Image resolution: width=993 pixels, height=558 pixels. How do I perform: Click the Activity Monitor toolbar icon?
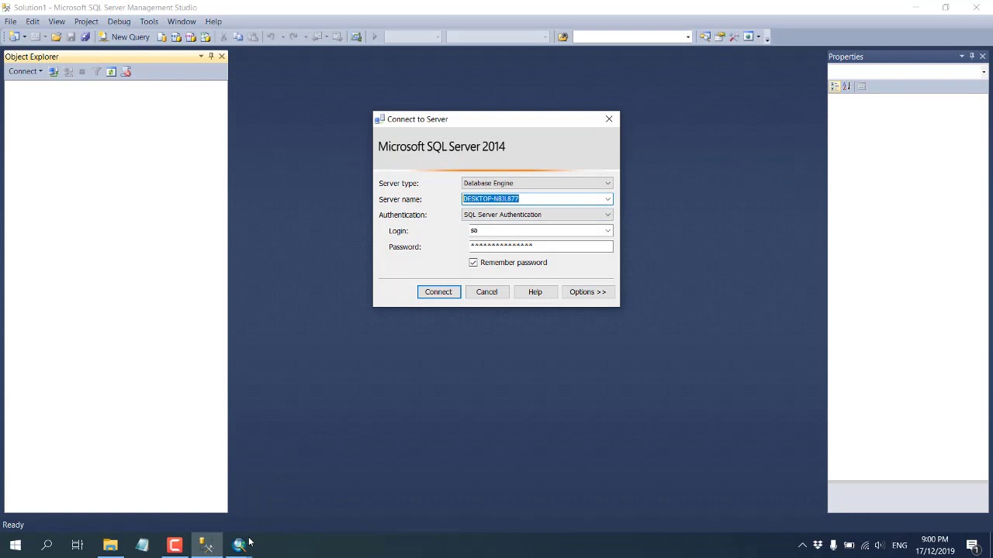pyautogui.click(x=356, y=36)
